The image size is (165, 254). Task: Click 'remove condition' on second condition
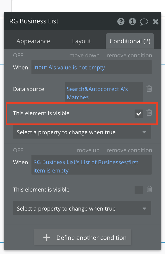coord(129,150)
